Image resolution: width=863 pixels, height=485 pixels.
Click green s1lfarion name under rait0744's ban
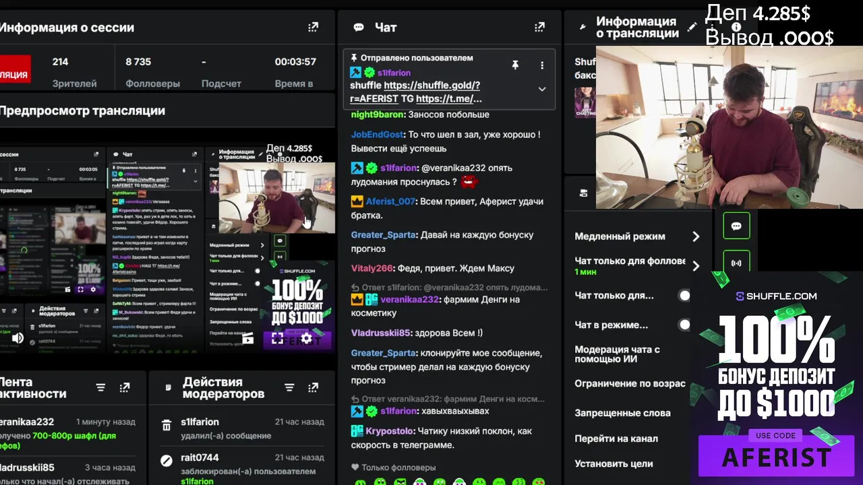click(x=197, y=481)
